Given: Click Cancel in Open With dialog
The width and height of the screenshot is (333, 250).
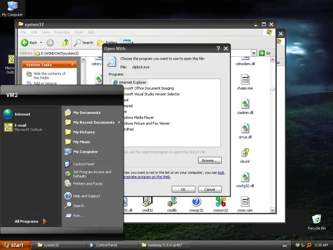Looking at the screenshot, I should pyautogui.click(x=210, y=189).
